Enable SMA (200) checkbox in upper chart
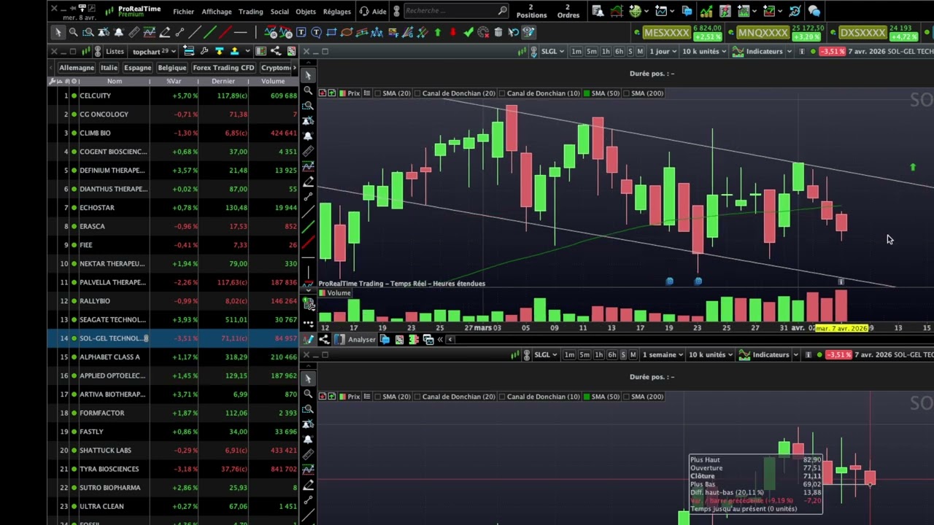Image resolution: width=934 pixels, height=525 pixels. click(625, 93)
